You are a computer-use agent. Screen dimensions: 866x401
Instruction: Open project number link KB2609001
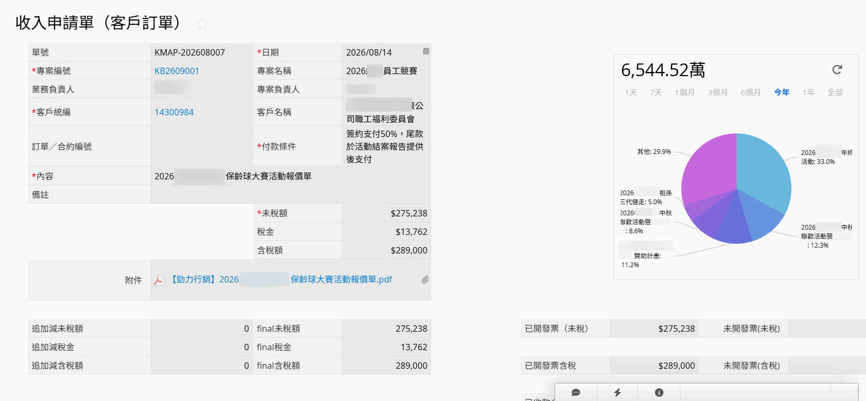(177, 71)
